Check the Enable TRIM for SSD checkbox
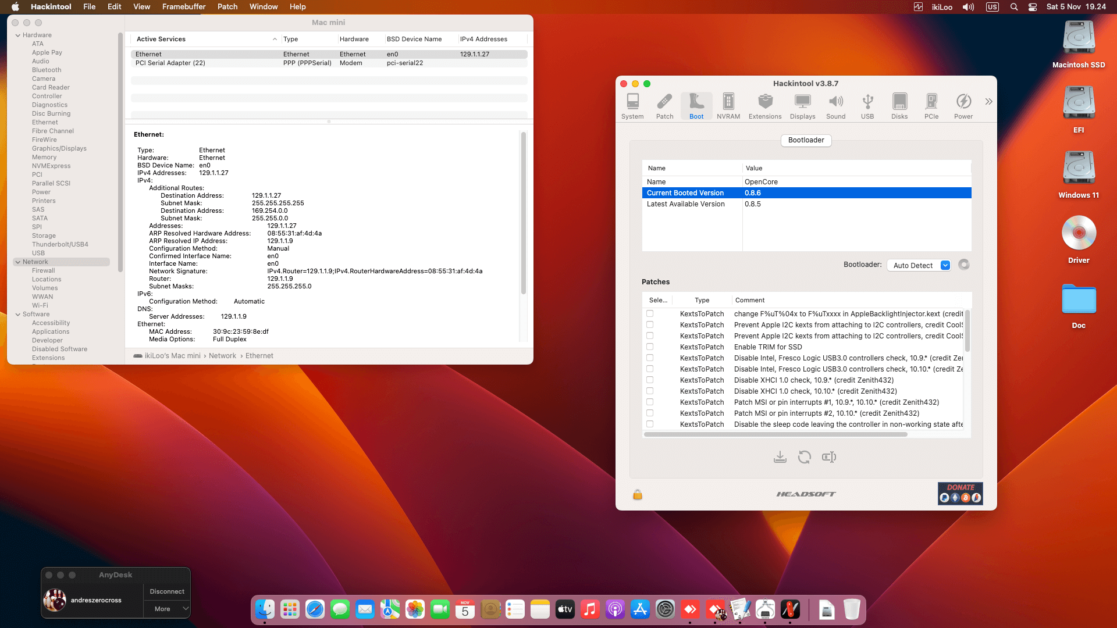1117x628 pixels. 650,347
